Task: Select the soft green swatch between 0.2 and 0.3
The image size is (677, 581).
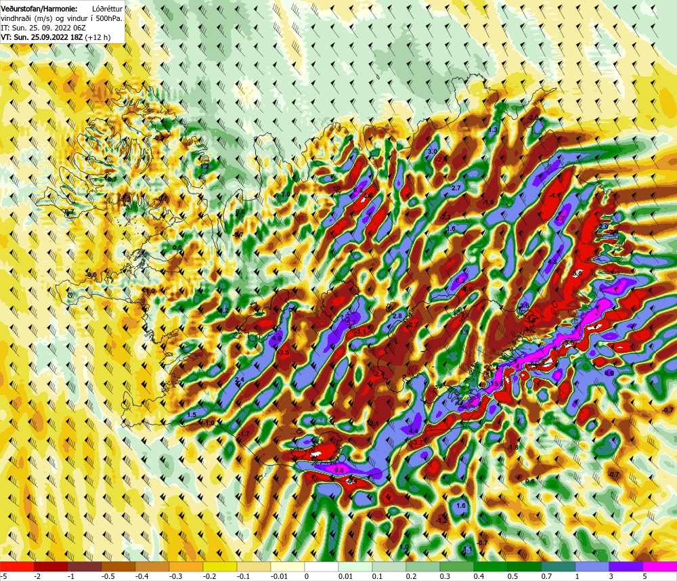Action: (x=423, y=566)
